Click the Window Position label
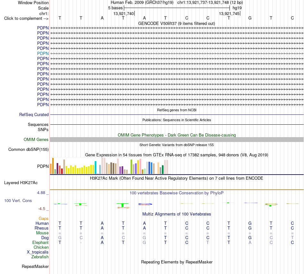The image size is (304, 274). coord(33,3)
